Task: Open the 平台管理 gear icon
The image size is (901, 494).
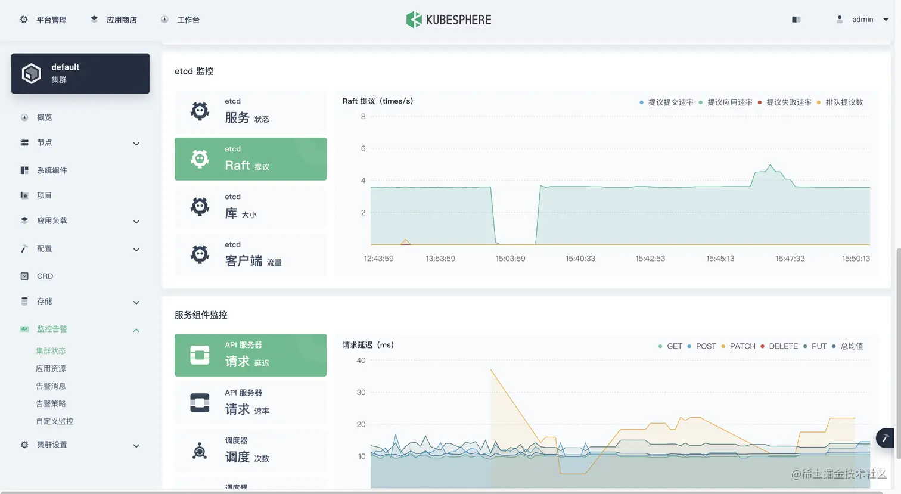Action: pyautogui.click(x=24, y=20)
